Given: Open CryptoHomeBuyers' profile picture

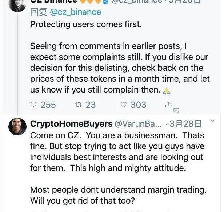Looking at the screenshot, I should [17, 127].
